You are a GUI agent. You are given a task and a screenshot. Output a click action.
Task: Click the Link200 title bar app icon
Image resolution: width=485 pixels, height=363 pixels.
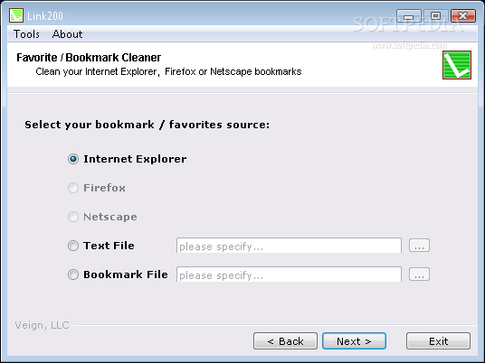[x=16, y=15]
